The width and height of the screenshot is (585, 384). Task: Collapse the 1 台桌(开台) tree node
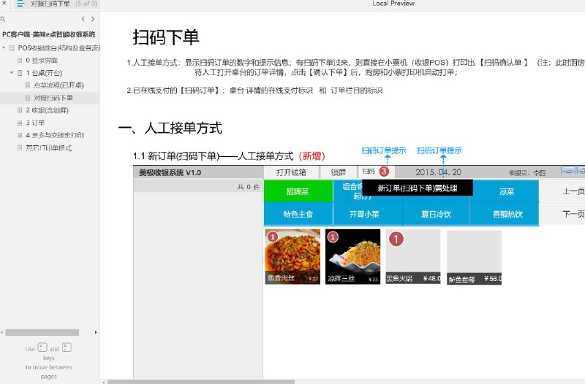(x=12, y=72)
